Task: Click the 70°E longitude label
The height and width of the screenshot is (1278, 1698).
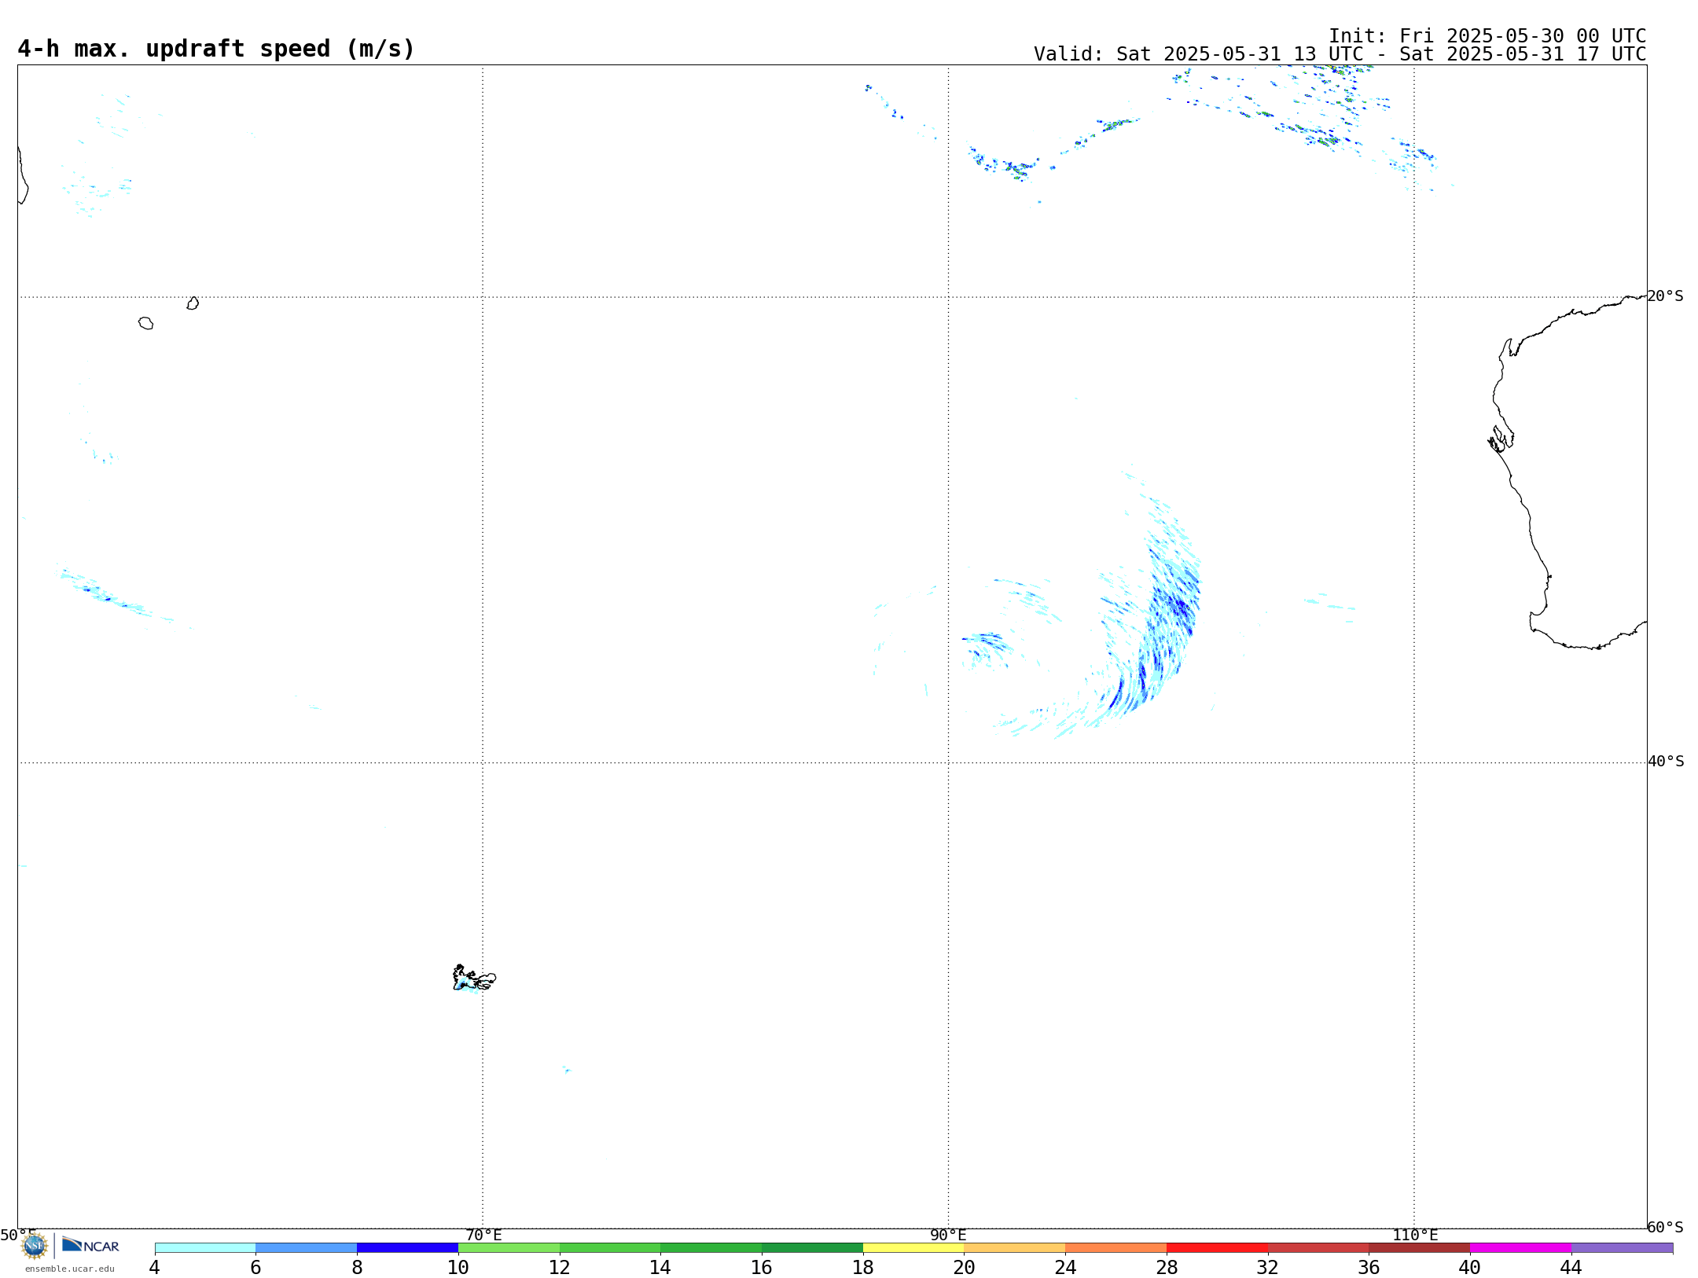Action: [x=483, y=1236]
